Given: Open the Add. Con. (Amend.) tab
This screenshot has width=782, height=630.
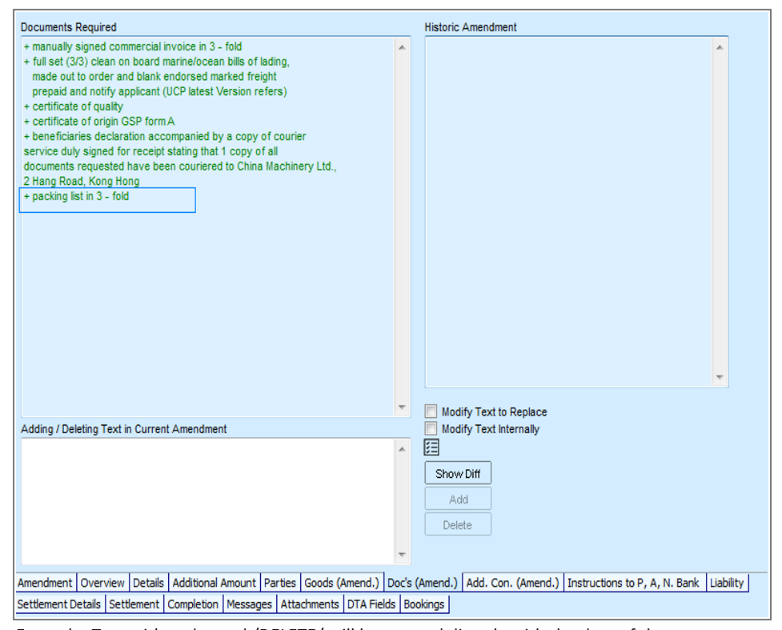Looking at the screenshot, I should 513,583.
